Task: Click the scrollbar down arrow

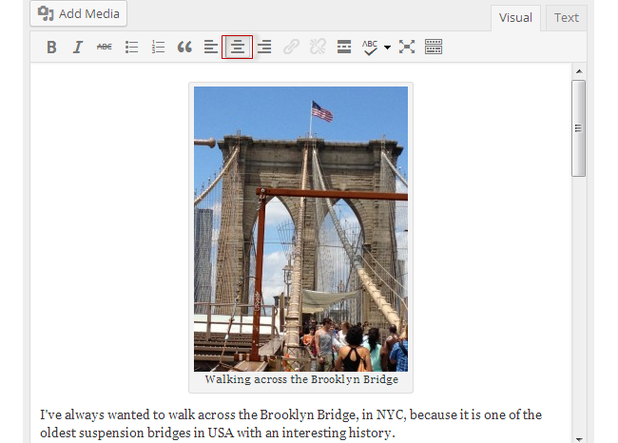Action: tap(579, 438)
